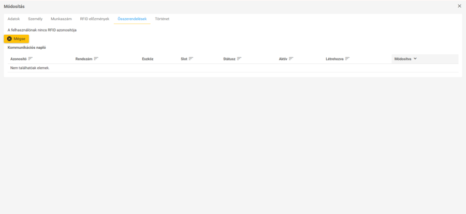Image resolution: width=466 pixels, height=214 pixels.
Task: Sort by the Azonosító column header text
Action: click(18, 59)
